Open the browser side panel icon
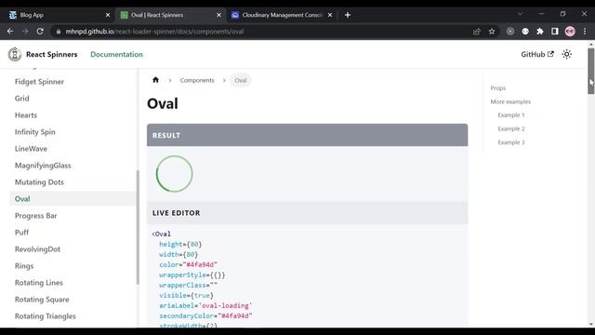This screenshot has width=595, height=335. [555, 32]
